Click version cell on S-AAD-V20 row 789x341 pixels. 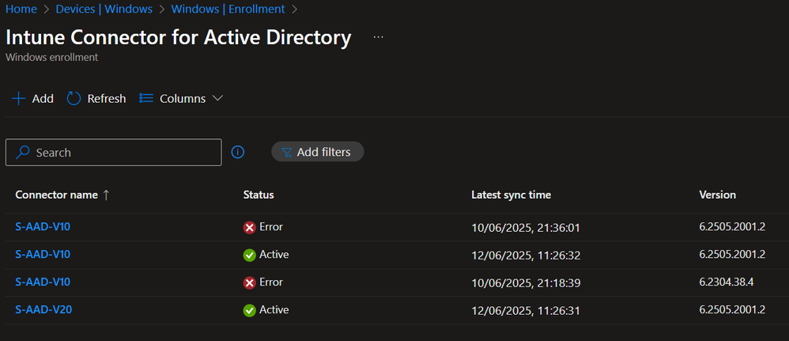(x=732, y=310)
